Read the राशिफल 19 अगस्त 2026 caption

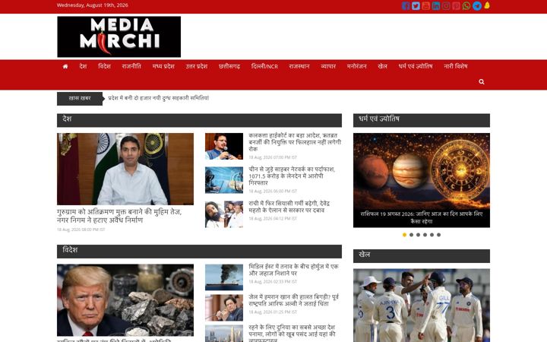422,217
